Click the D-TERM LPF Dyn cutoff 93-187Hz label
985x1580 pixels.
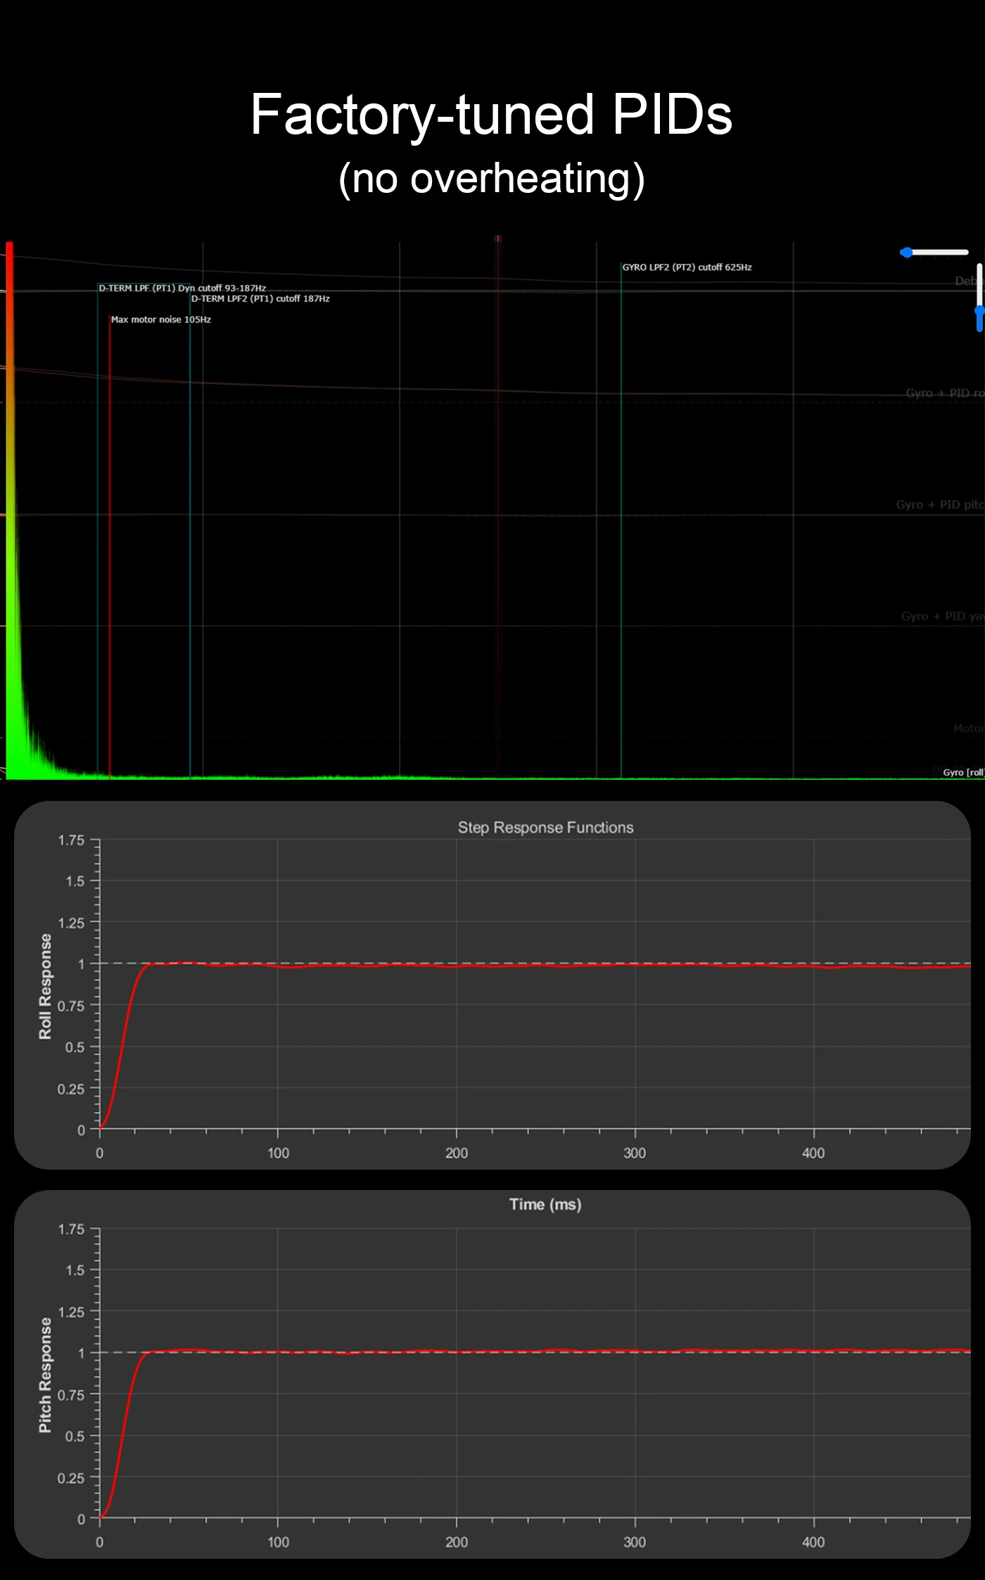point(182,288)
